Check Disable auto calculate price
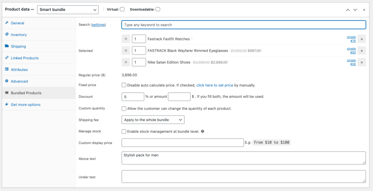Image resolution: width=373 pixels, height=191 pixels. tap(124, 85)
